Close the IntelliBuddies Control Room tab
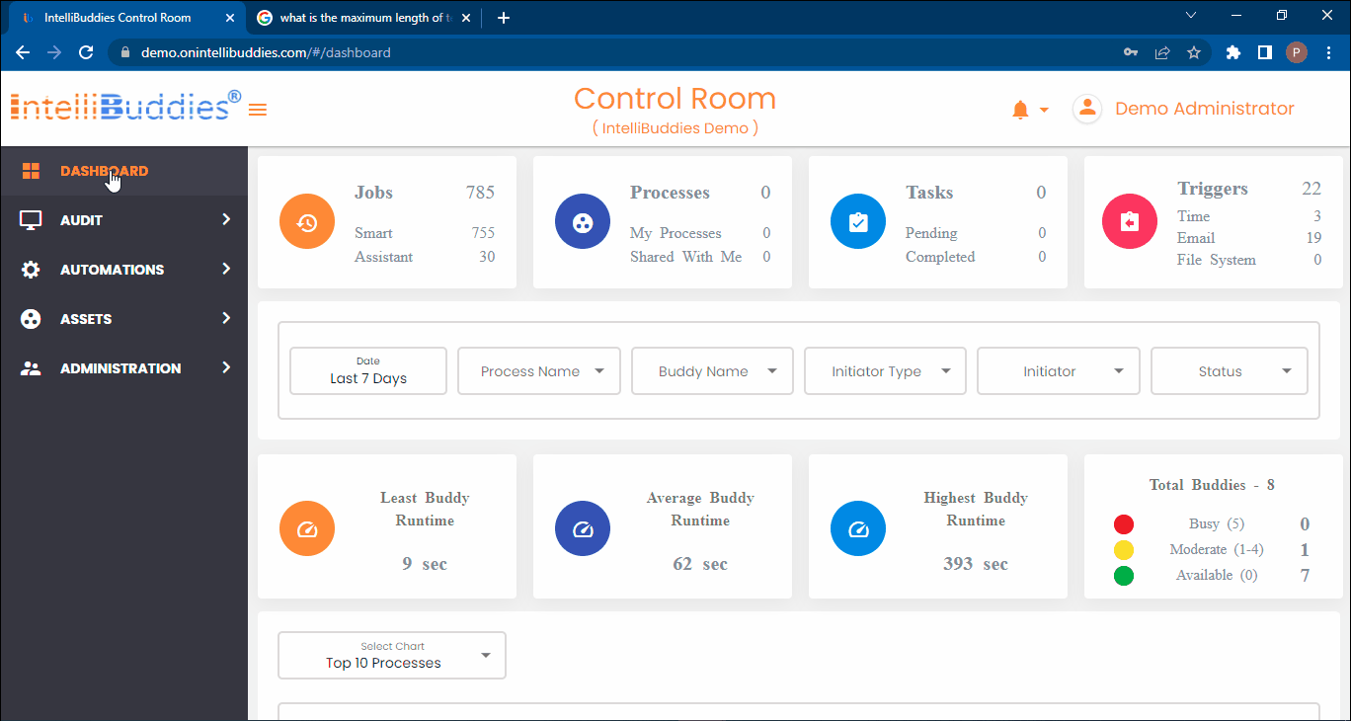Screen dimensions: 1351x721 point(230,18)
